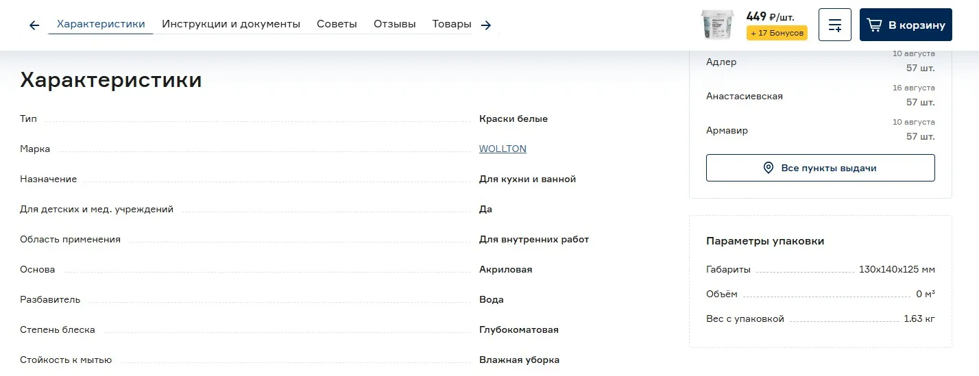
Task: Open the Инструкции и документы tab
Action: pyautogui.click(x=231, y=24)
